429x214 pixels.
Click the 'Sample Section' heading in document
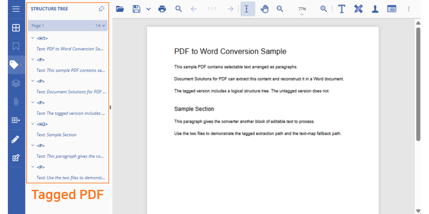(x=194, y=109)
